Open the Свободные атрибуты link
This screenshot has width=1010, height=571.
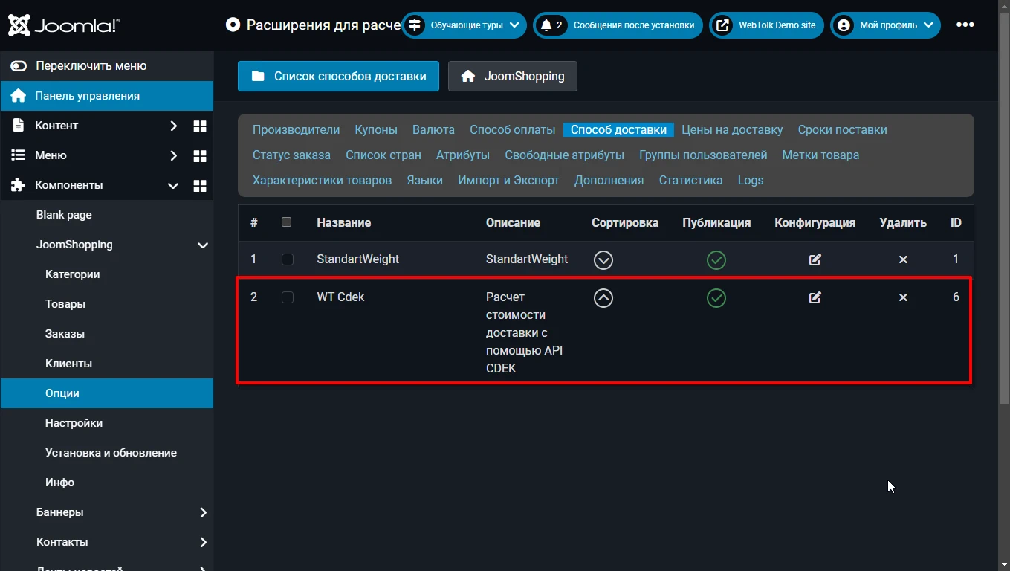(x=564, y=155)
